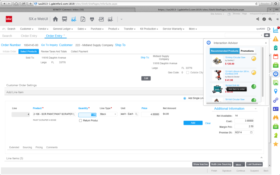Click the Clear link
The width and height of the screenshot is (280, 175).
coord(208,123)
